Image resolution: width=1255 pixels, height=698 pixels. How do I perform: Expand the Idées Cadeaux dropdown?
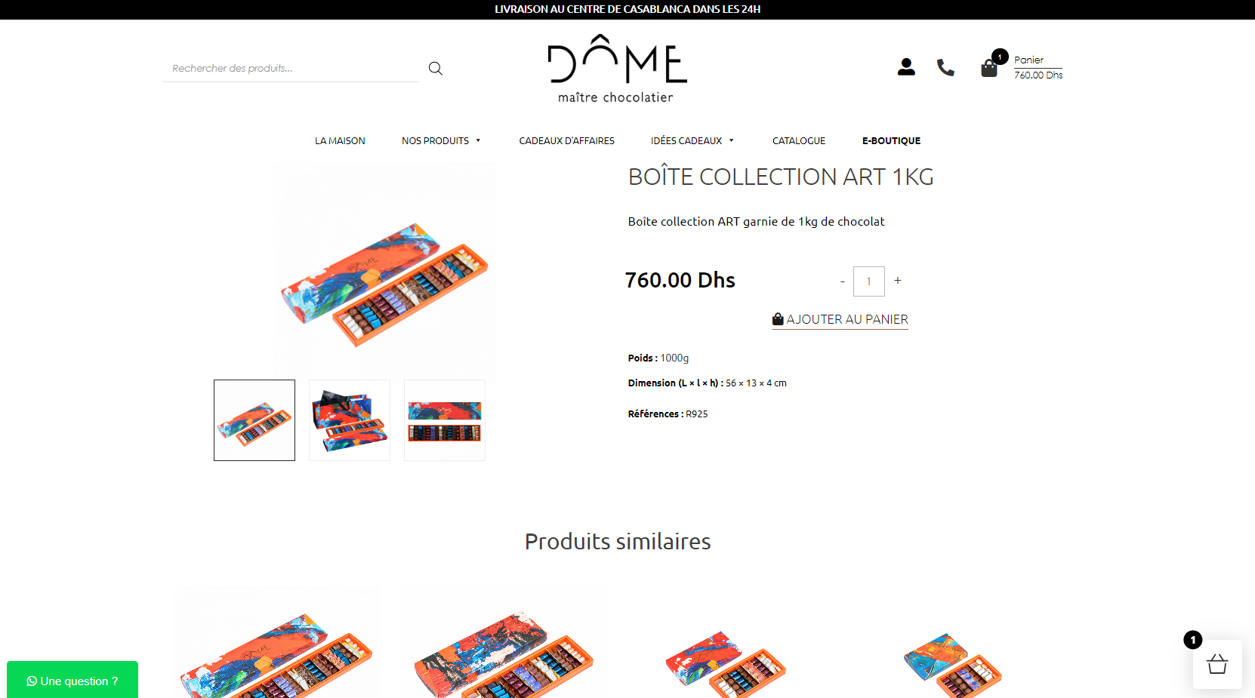[692, 141]
